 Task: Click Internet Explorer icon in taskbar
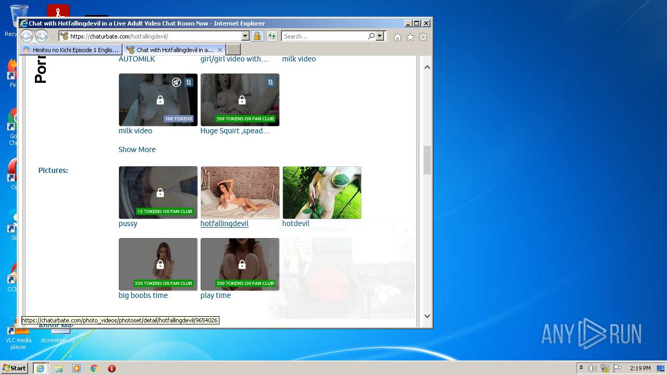tap(40, 368)
